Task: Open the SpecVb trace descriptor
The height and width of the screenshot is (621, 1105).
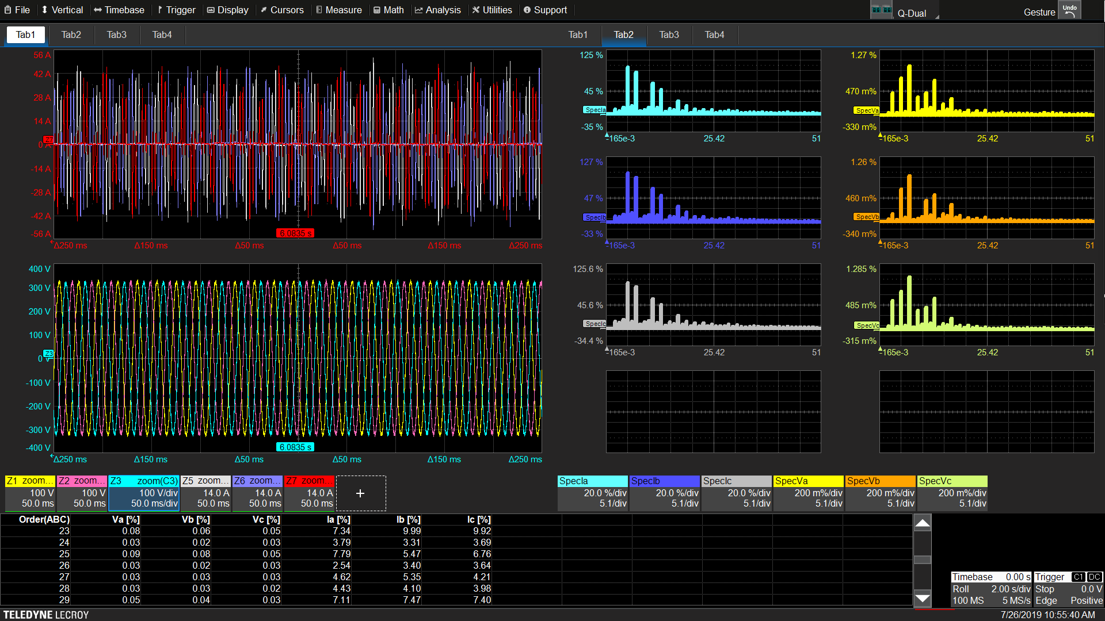Action: tap(880, 493)
